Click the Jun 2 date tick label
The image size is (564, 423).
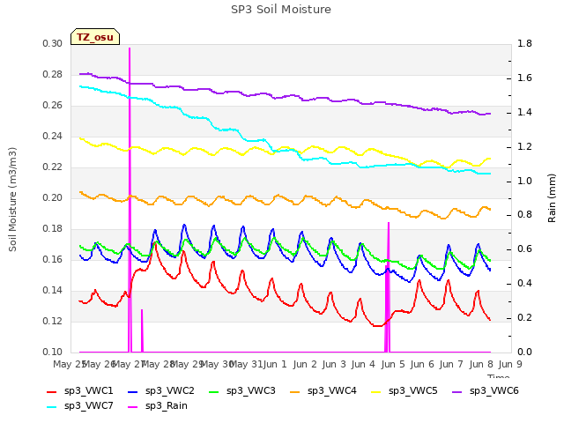[x=305, y=365]
